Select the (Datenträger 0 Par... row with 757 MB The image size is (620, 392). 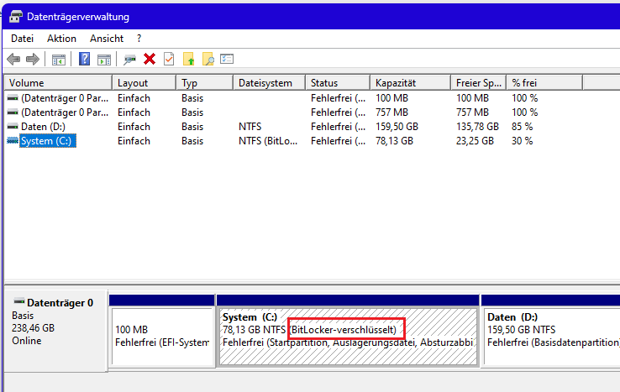point(65,112)
